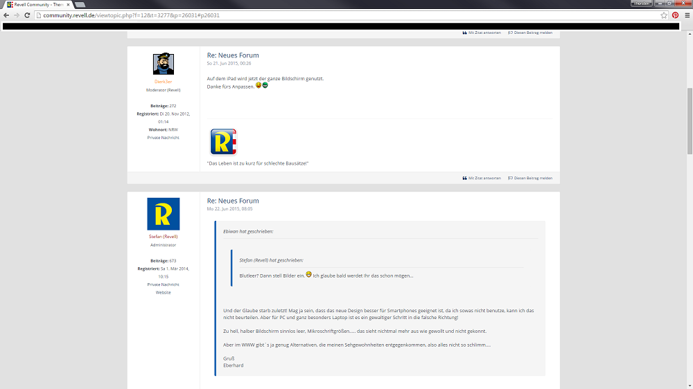Click the browser forward arrow
Image resolution: width=693 pixels, height=389 pixels.
click(x=17, y=15)
